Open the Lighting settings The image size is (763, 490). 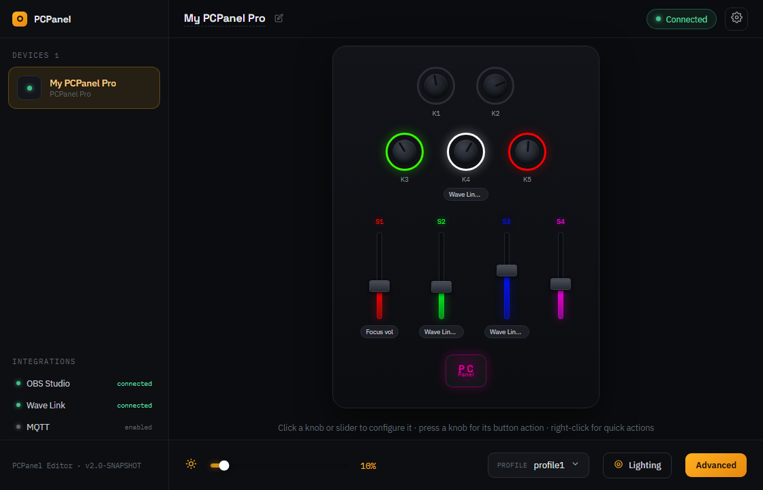(x=637, y=465)
